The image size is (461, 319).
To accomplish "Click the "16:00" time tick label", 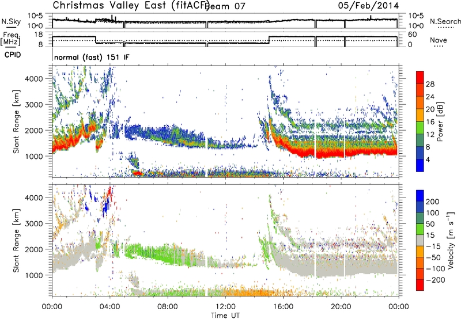I will 283,307.
